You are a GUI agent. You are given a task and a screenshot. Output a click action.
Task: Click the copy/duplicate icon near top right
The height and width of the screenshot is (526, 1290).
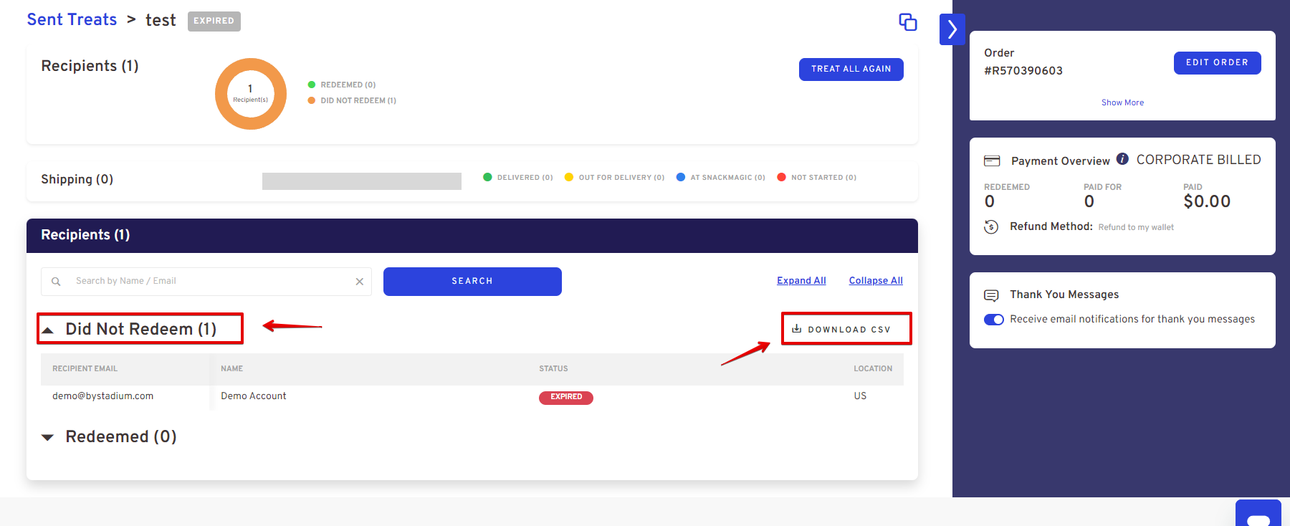[x=907, y=22]
